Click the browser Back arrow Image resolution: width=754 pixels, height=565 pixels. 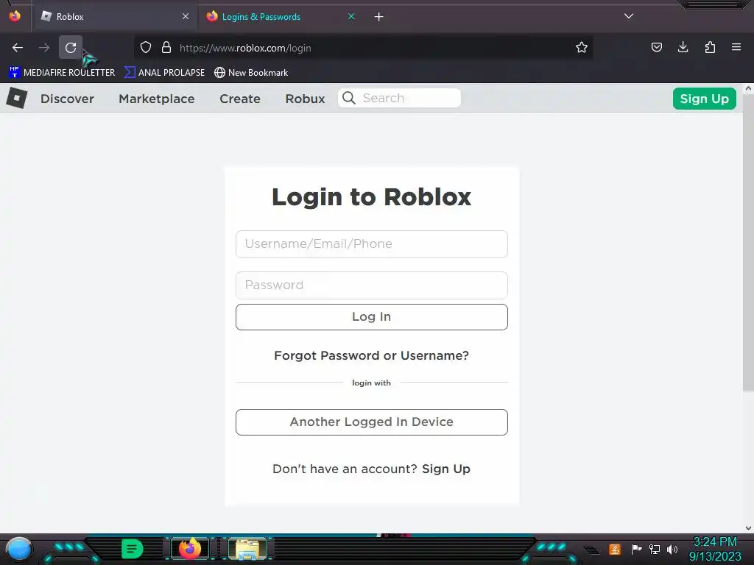click(x=18, y=48)
